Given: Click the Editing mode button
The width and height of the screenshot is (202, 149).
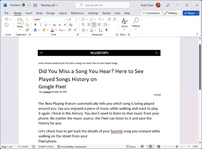Looking at the screenshot, I should [x=172, y=13].
